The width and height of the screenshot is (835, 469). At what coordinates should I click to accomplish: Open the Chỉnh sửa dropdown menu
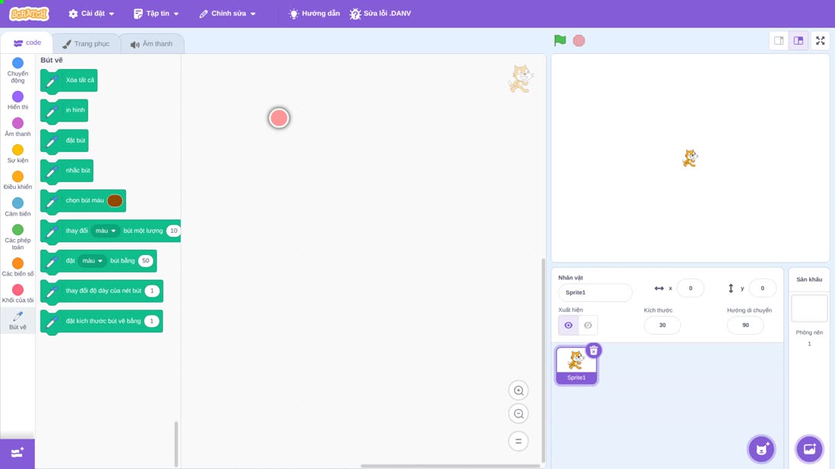(228, 14)
